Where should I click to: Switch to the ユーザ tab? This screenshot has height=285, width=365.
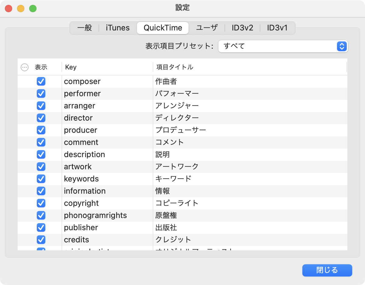pyautogui.click(x=207, y=28)
